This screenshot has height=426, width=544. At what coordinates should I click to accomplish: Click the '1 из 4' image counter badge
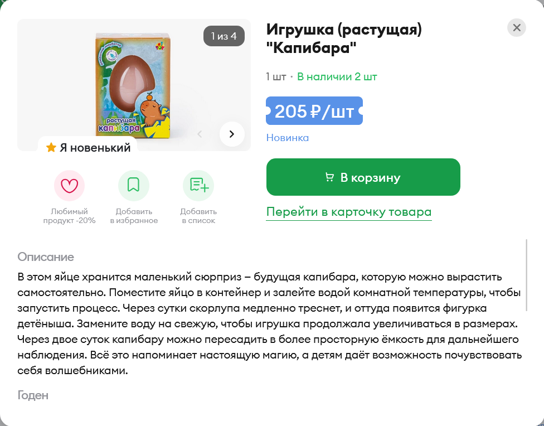(x=224, y=36)
